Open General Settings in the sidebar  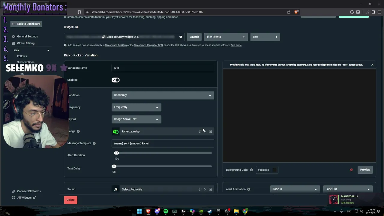(x=27, y=37)
